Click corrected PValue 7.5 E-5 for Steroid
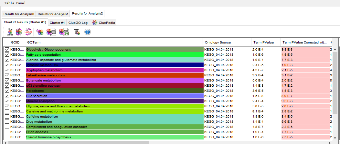Screen dimensions: 340x144 coord(305,137)
